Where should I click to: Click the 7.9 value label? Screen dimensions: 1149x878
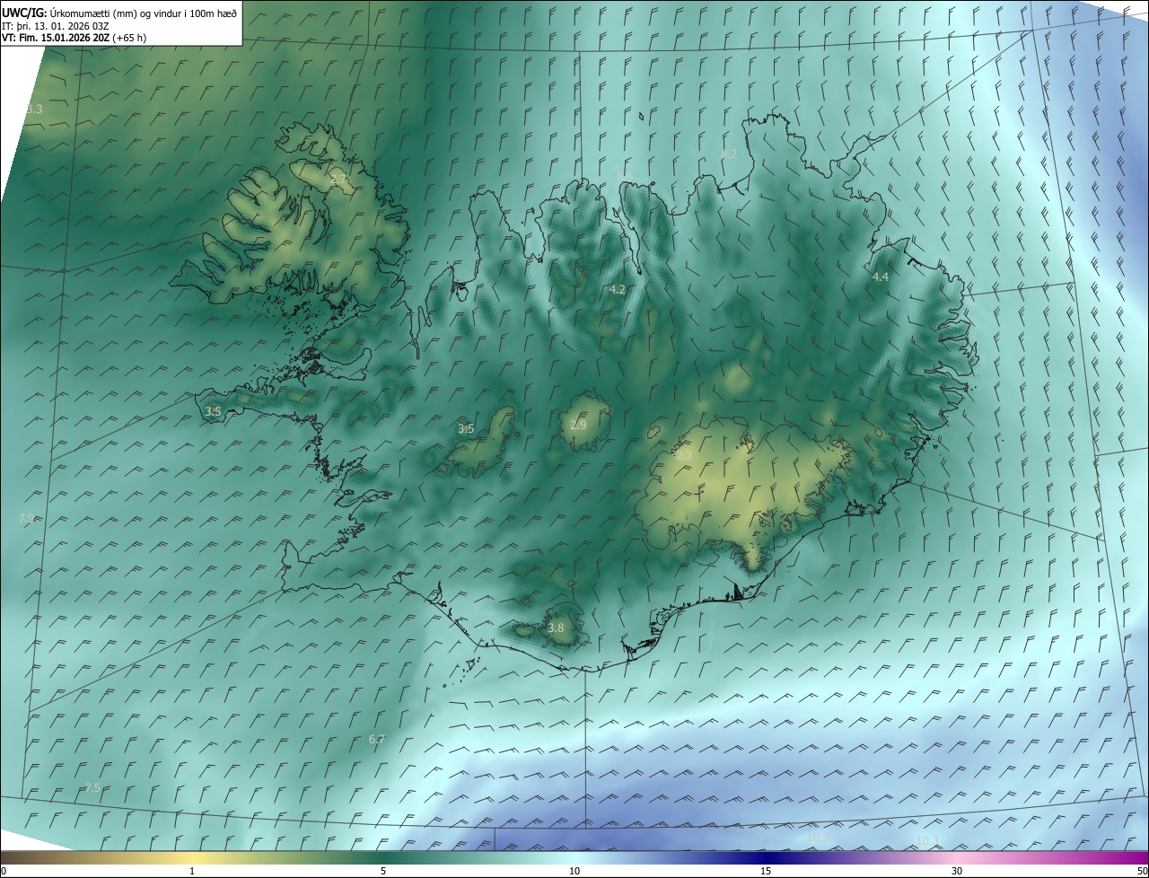pyautogui.click(x=26, y=518)
